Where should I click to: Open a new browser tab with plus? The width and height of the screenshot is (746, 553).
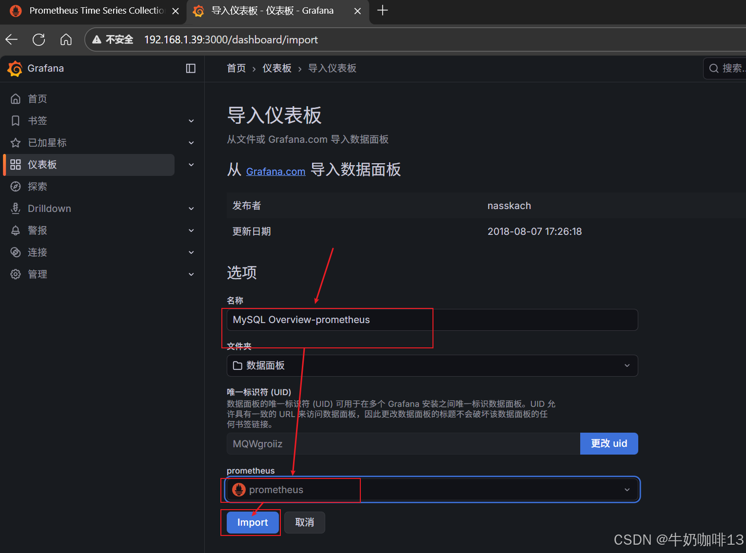[383, 10]
